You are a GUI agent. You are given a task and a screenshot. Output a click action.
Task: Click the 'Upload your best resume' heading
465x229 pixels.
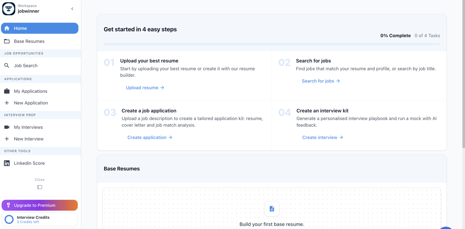coord(149,61)
